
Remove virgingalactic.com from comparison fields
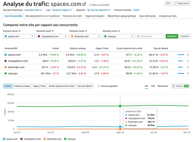click(65, 36)
